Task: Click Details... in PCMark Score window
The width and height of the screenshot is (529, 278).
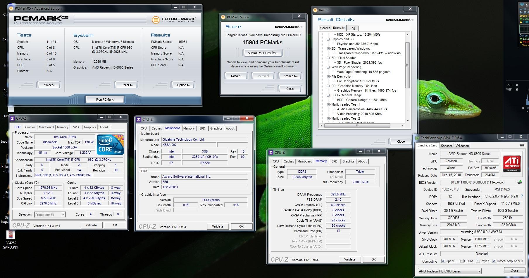Action: pos(237,76)
